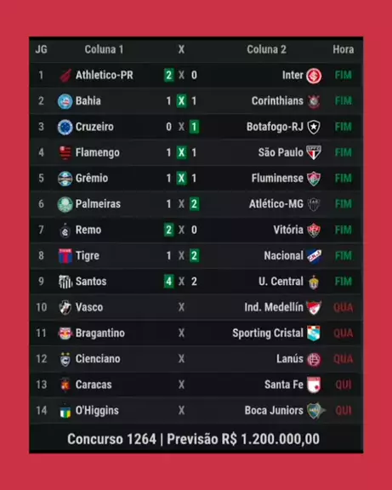Screen dimensions: 392x490
Task: Click the Athletico-PR team crest
Action: 65,76
